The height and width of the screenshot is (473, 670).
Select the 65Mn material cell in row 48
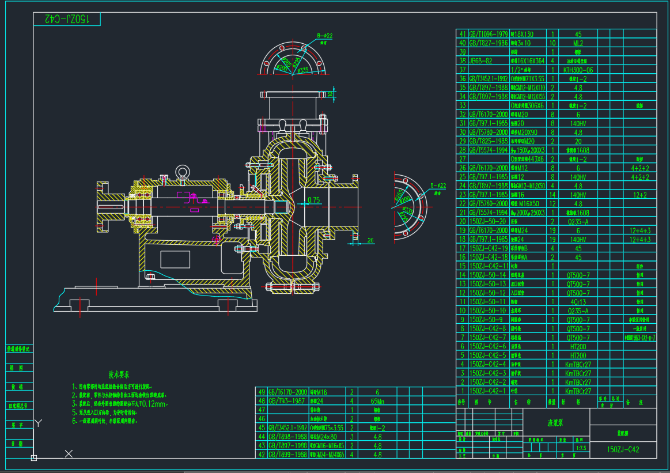pos(377,400)
